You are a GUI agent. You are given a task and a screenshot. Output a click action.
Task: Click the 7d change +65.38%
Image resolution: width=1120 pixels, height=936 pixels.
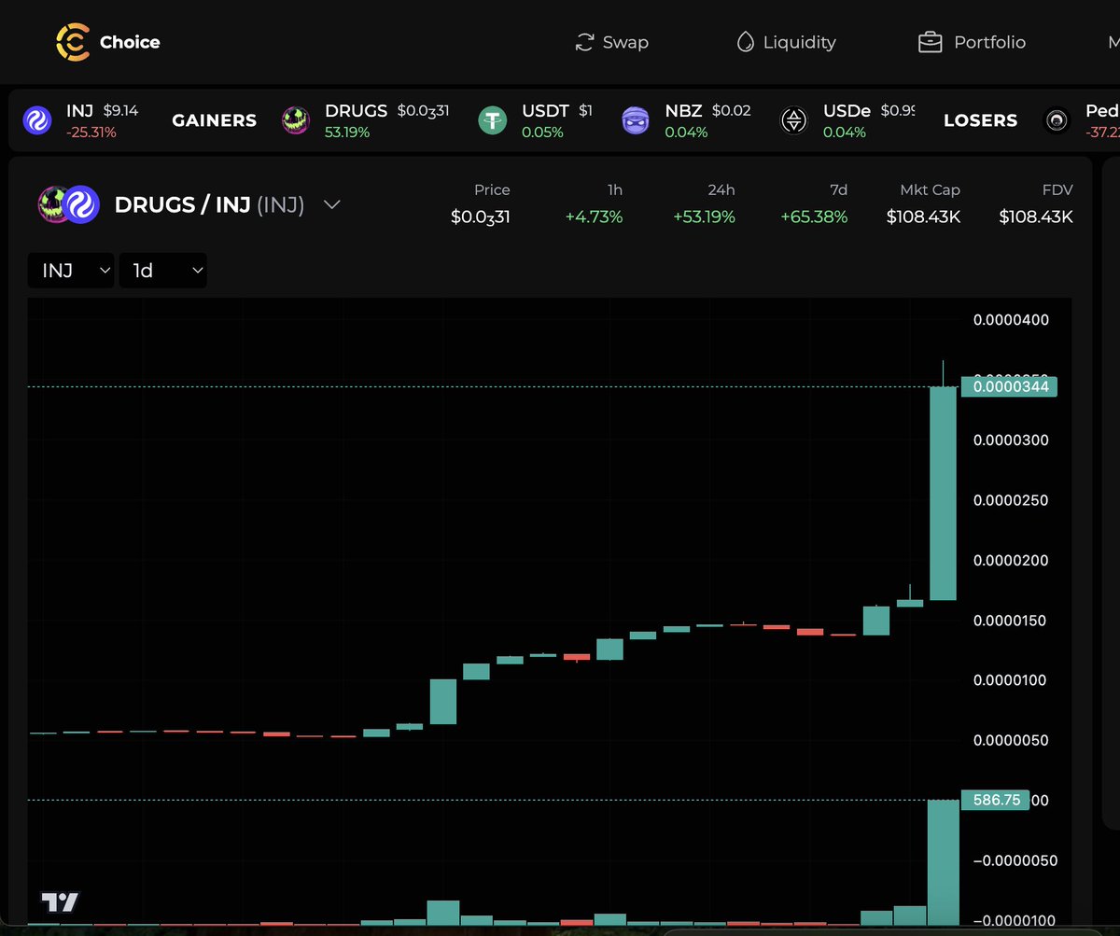(x=814, y=217)
